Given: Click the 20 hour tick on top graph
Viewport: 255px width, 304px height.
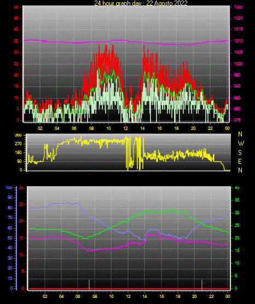Looking at the screenshot, I should (193, 128).
